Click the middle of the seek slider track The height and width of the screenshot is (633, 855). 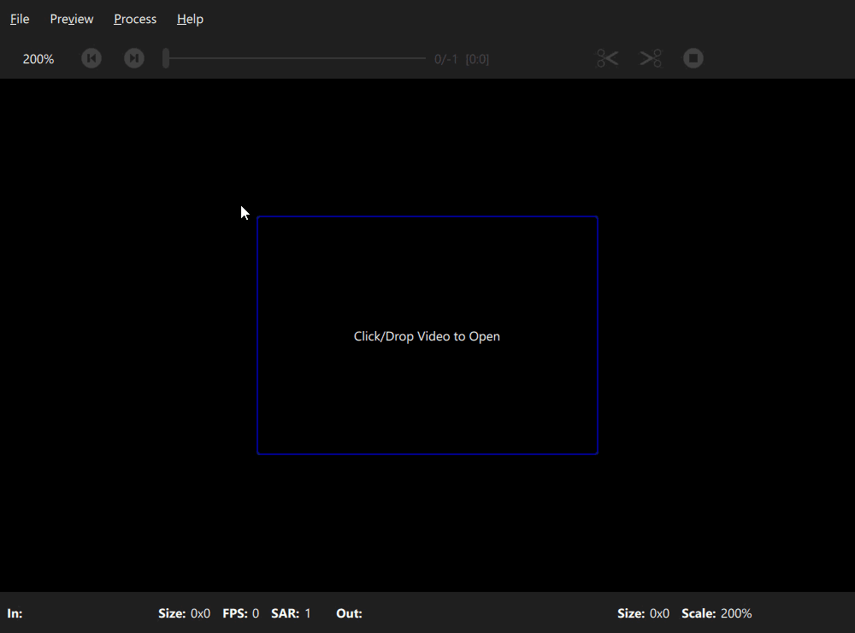tap(295, 58)
